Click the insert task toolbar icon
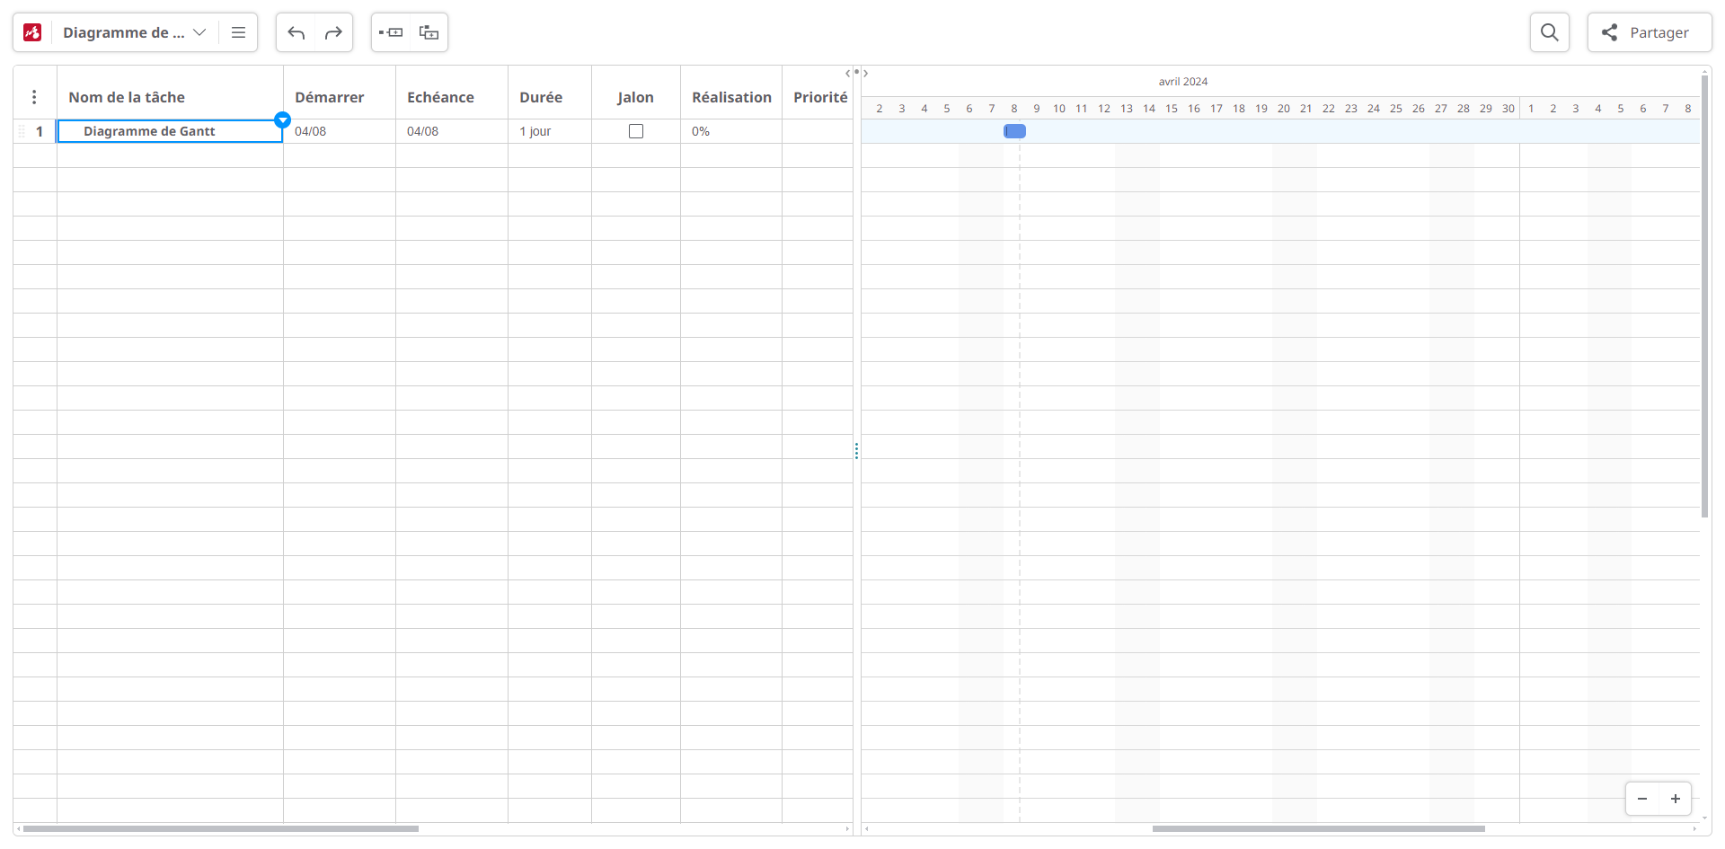The width and height of the screenshot is (1725, 849). click(x=391, y=32)
